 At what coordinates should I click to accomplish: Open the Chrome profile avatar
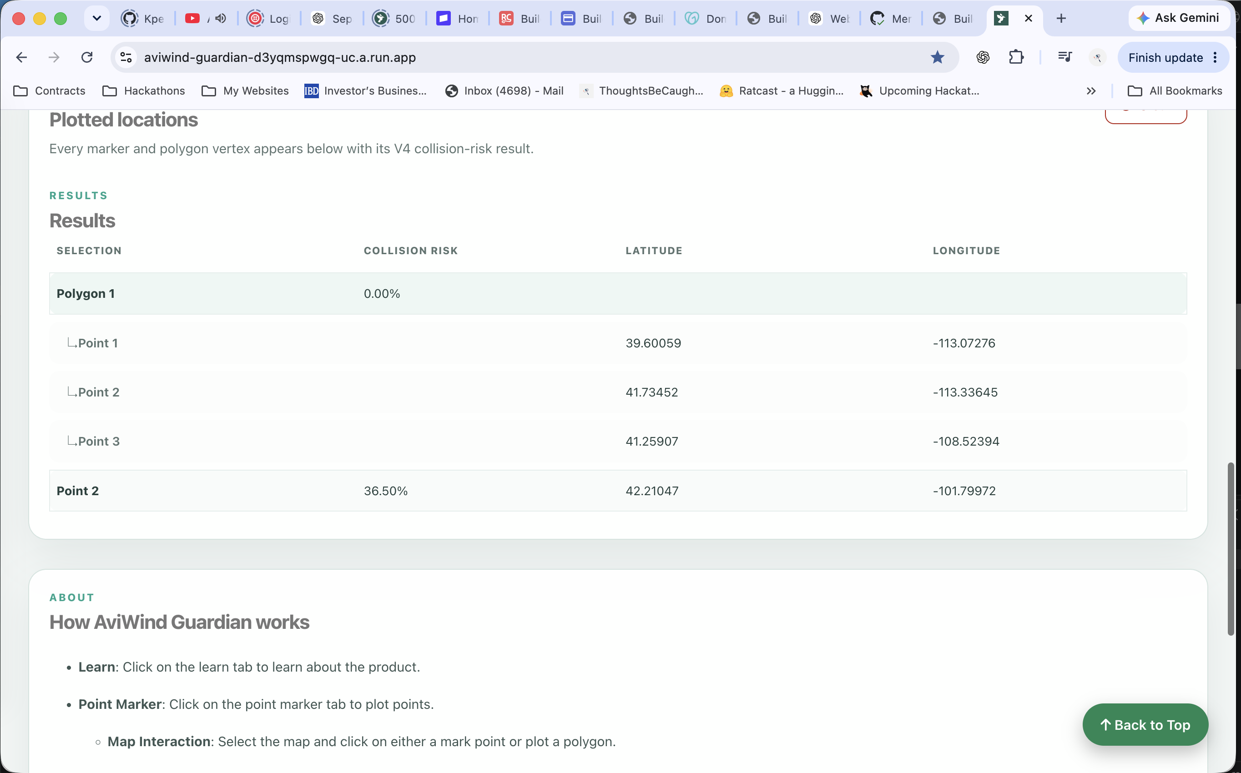point(1097,57)
